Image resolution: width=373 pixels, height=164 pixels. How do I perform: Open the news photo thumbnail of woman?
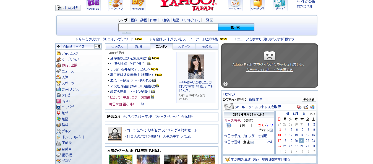pyautogui.click(x=196, y=67)
